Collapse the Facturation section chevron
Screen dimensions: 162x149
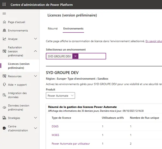point(35,51)
